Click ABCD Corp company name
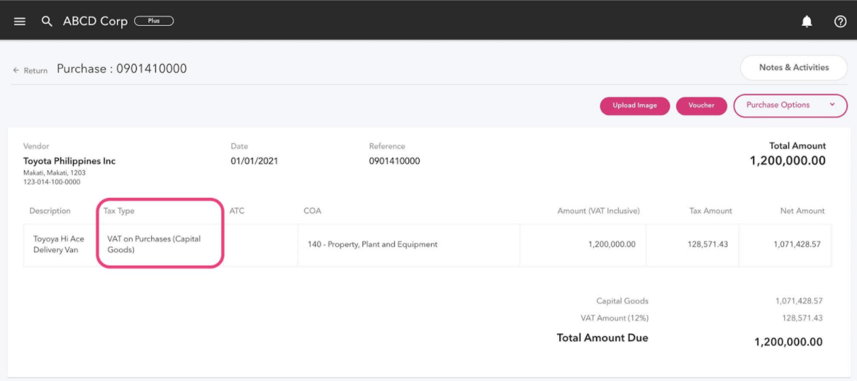857x381 pixels. [x=95, y=21]
